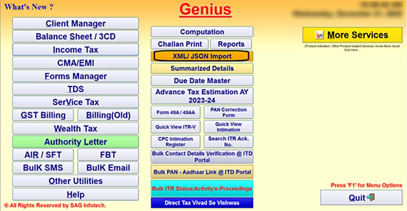Open Other Utilities
Screen dimensions: 407x211
[75, 181]
